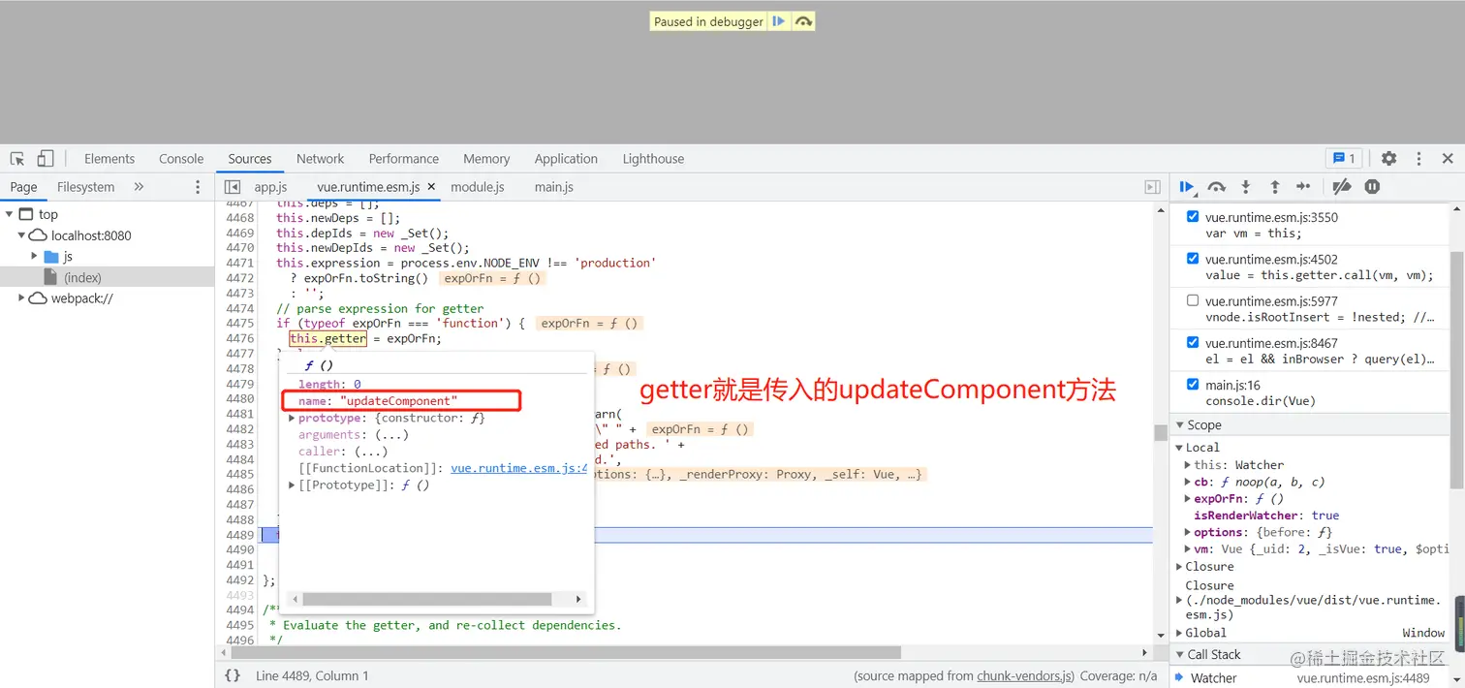Expand the this: Watcher scope entry

click(1188, 465)
